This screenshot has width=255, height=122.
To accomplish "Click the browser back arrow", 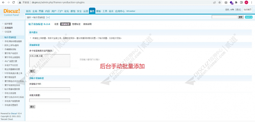I will pos(3,3).
